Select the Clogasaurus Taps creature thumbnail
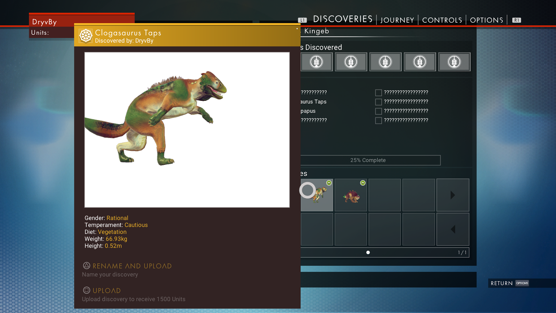Screen dimensions: 556x313 [317, 195]
